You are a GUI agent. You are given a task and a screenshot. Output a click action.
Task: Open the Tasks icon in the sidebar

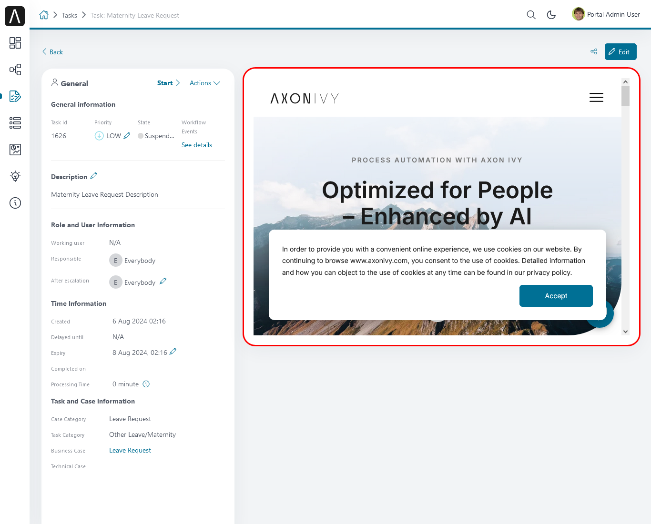pos(15,96)
